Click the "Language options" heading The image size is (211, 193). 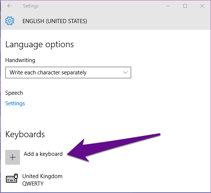point(40,45)
